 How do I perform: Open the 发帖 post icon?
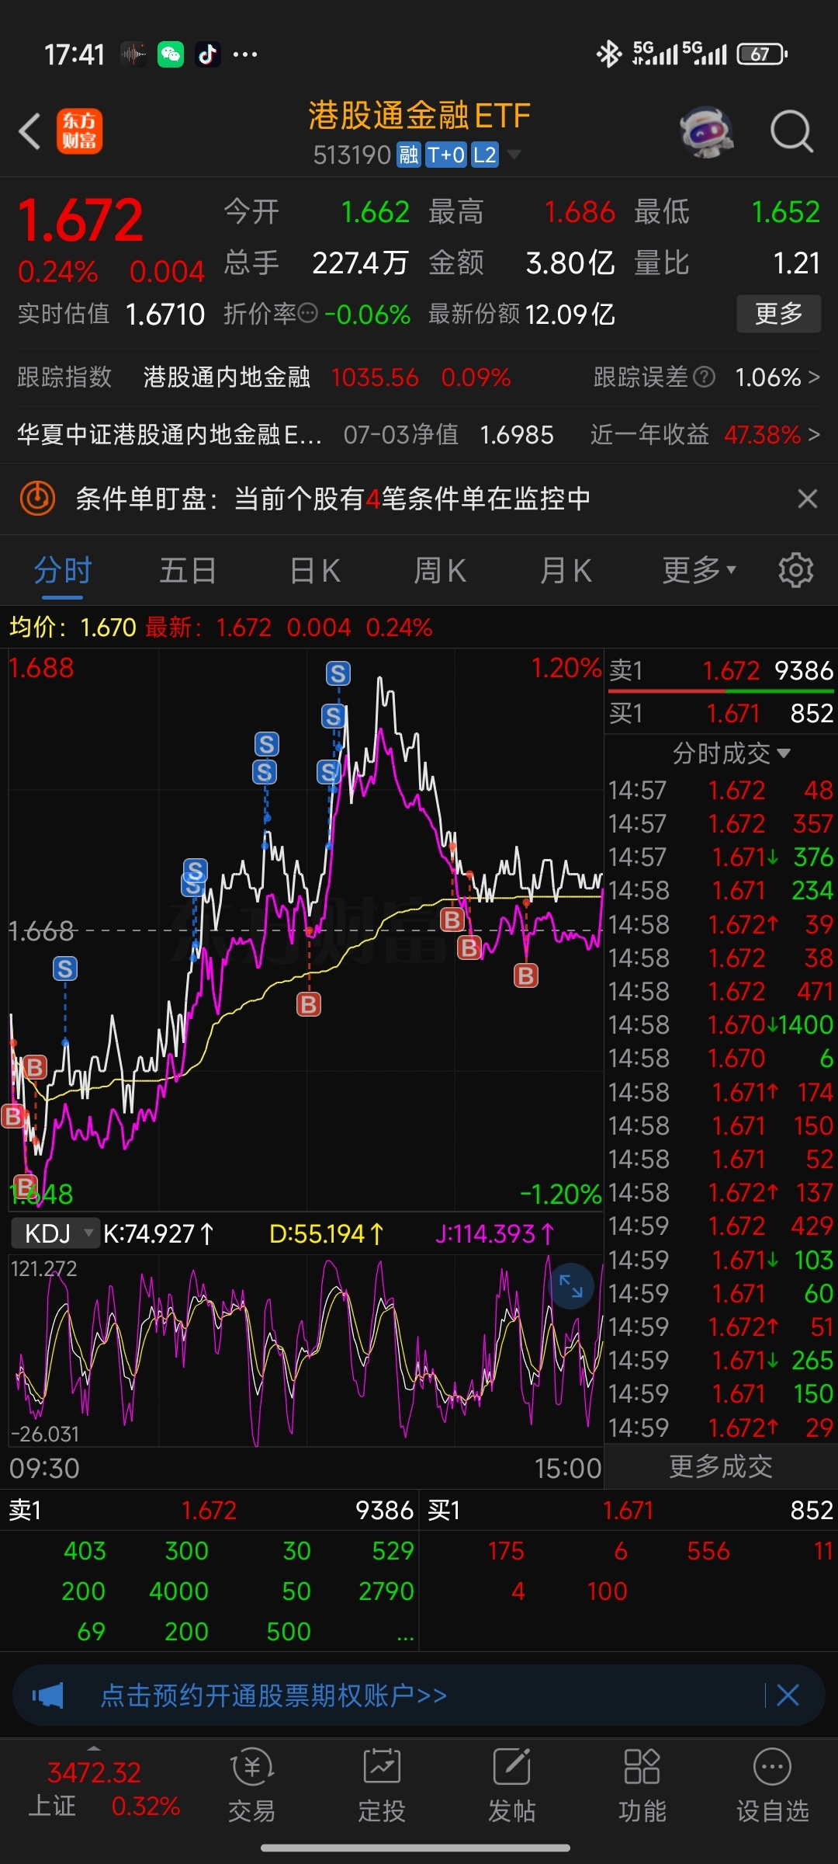click(512, 1785)
